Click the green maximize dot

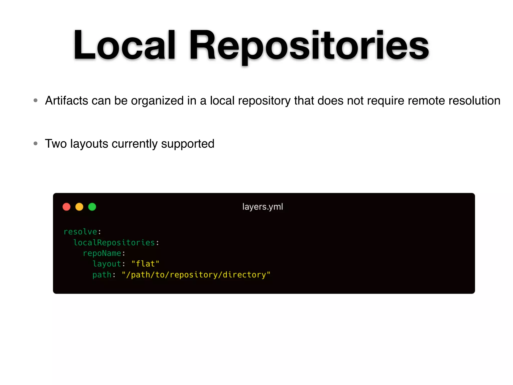click(92, 207)
